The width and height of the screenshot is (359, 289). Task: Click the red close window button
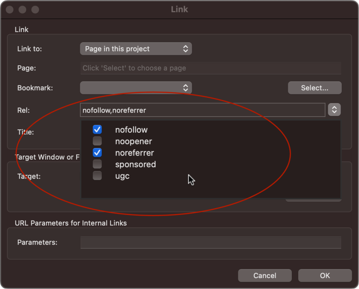pos(10,9)
